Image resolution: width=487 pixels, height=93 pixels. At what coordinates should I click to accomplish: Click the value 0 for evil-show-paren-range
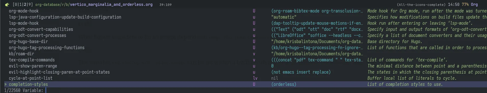[272, 66]
